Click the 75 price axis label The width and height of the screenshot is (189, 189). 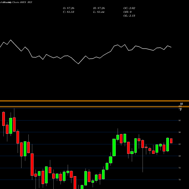click(x=180, y=168)
